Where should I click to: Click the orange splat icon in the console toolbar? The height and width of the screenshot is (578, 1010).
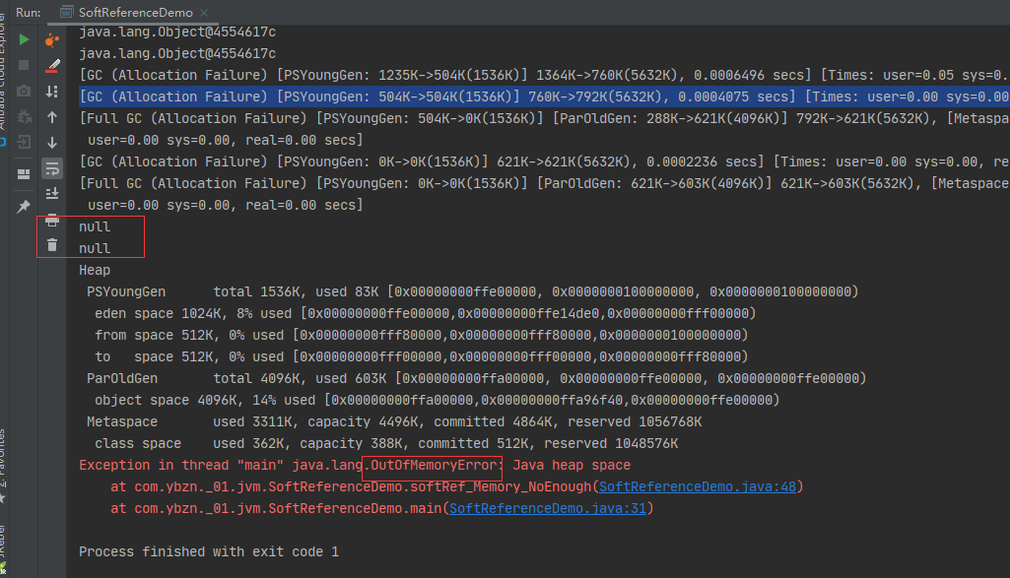coord(52,40)
